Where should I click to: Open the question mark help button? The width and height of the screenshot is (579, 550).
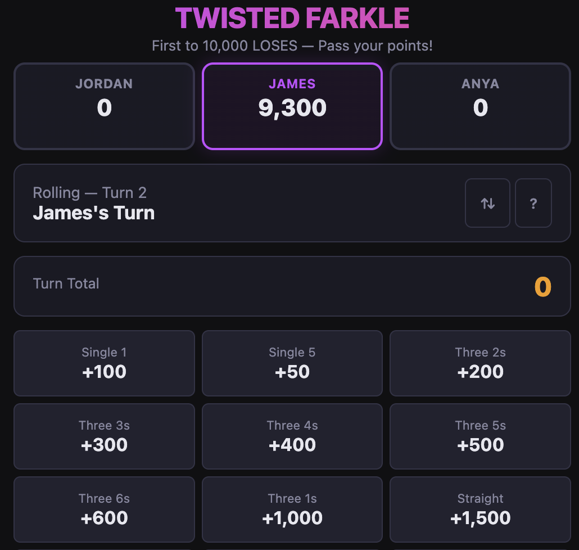pos(533,203)
